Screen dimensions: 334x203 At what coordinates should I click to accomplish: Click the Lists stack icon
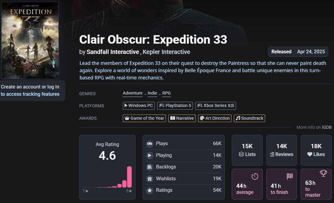241,154
